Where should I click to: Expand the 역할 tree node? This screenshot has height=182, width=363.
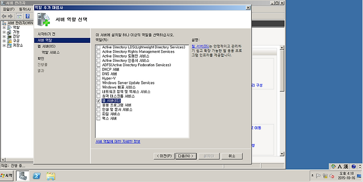tap(4, 28)
